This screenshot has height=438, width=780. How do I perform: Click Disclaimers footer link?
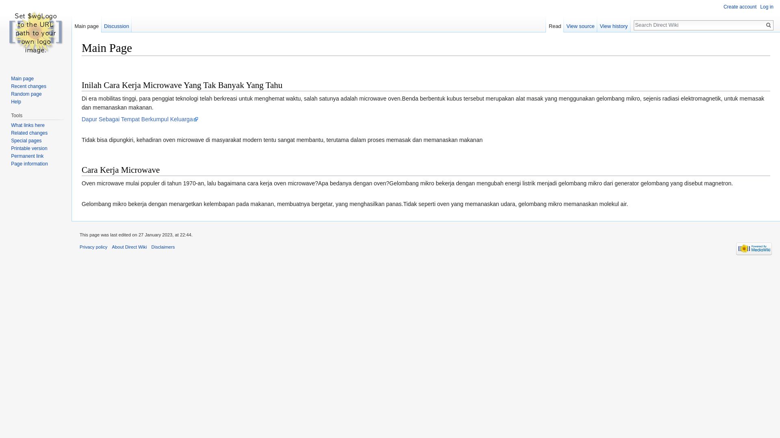163,247
